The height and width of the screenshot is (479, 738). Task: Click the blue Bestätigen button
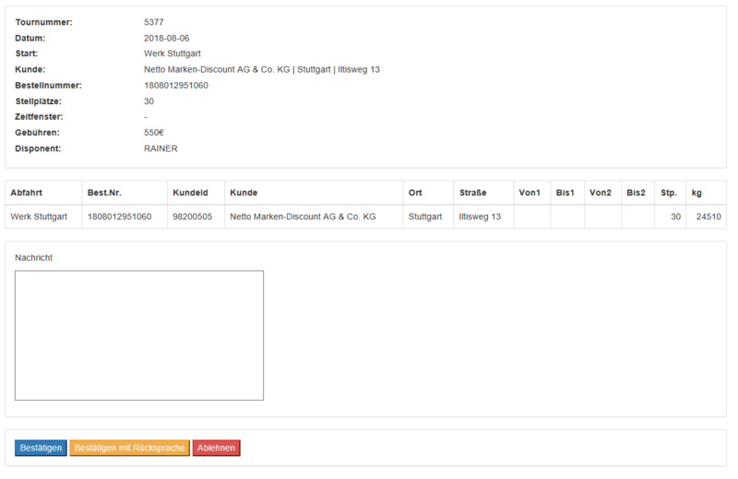41,448
